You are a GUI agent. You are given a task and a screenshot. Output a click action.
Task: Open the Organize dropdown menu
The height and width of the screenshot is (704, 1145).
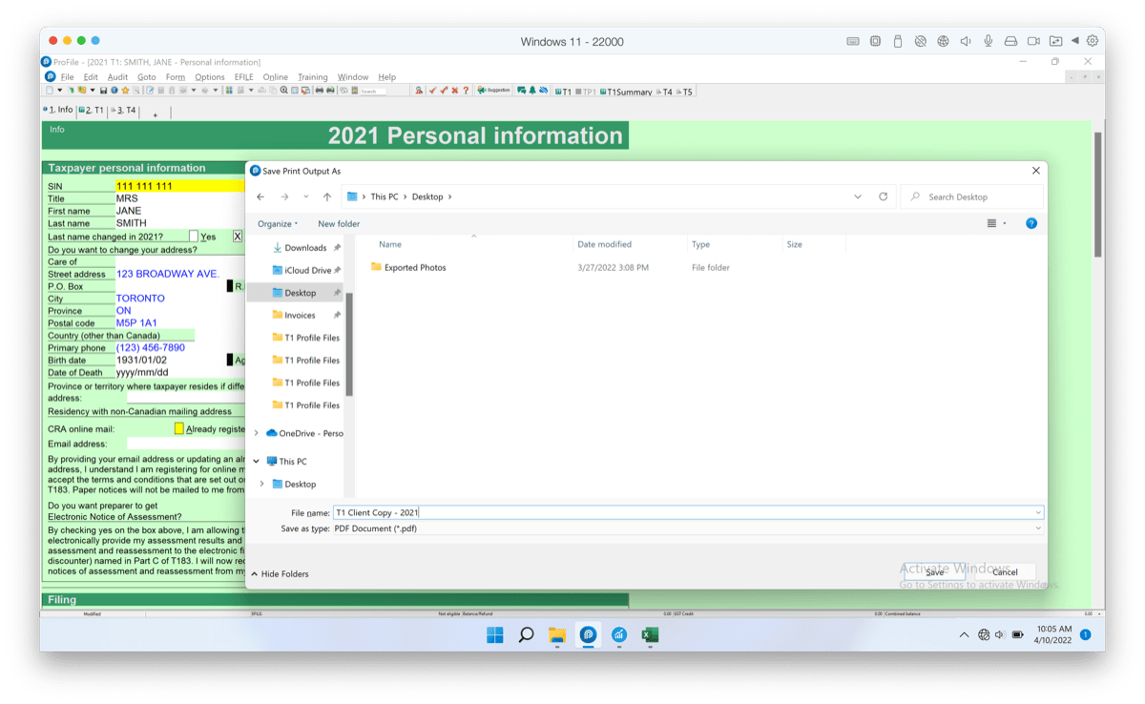click(x=278, y=224)
